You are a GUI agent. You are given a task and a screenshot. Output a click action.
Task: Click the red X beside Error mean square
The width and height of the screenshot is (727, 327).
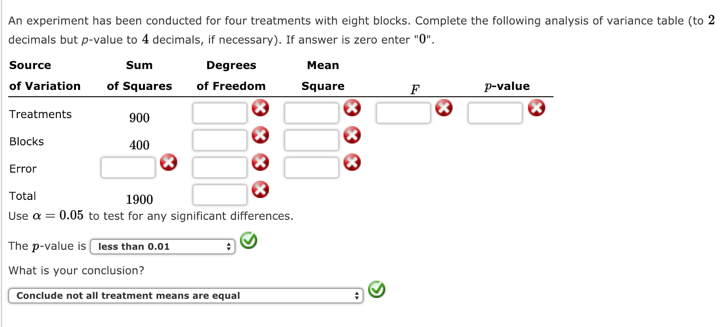tap(351, 162)
